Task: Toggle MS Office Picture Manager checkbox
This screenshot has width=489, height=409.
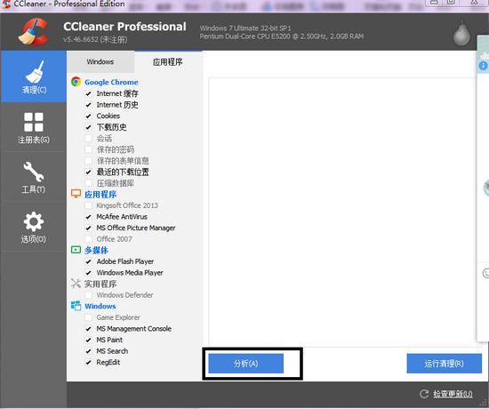Action: pyautogui.click(x=89, y=228)
